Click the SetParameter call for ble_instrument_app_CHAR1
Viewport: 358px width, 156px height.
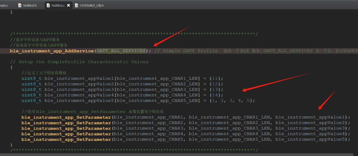pyautogui.click(x=186, y=117)
